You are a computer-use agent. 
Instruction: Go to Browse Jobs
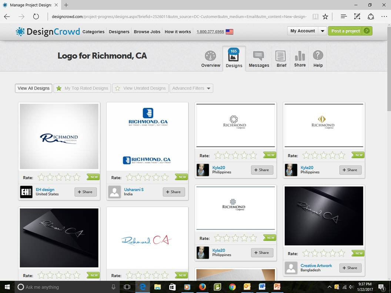(x=147, y=31)
